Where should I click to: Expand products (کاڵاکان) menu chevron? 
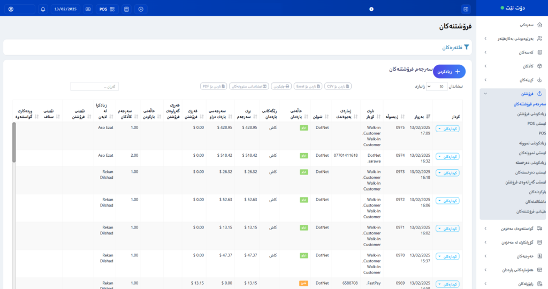(485, 66)
